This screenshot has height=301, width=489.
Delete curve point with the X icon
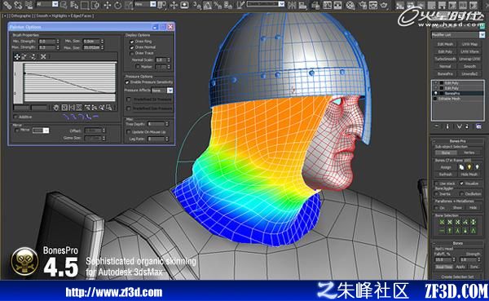click(x=43, y=56)
